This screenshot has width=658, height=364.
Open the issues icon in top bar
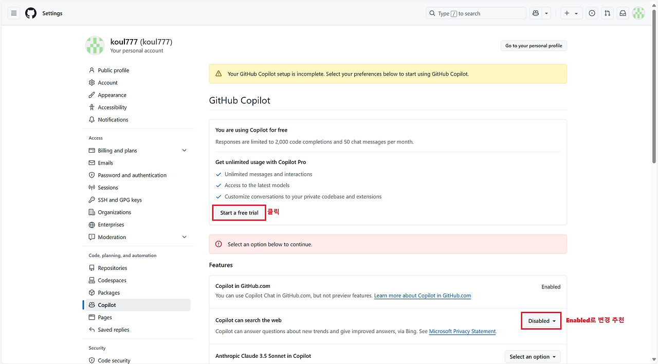(x=592, y=13)
